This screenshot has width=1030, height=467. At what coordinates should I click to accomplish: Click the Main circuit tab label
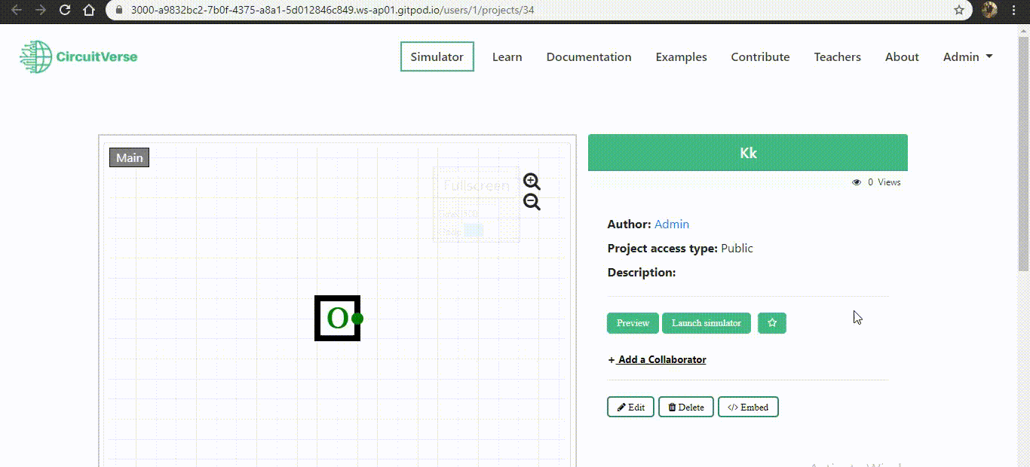(130, 157)
